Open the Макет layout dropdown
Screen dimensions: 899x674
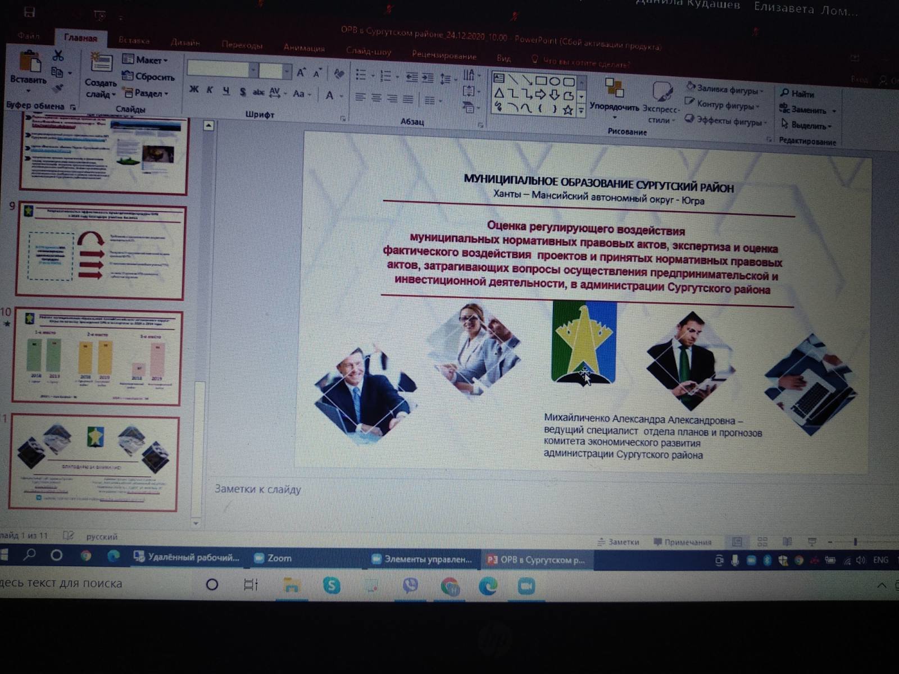click(146, 60)
